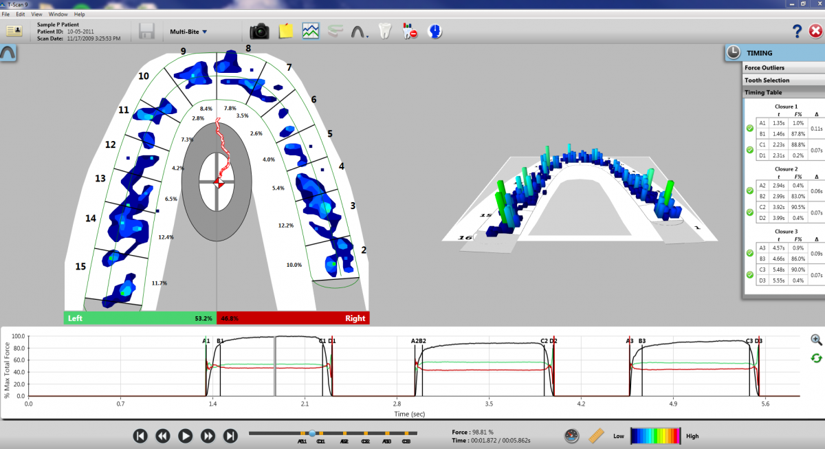Toggle the green checkmark beside Closure 3

tap(749, 252)
